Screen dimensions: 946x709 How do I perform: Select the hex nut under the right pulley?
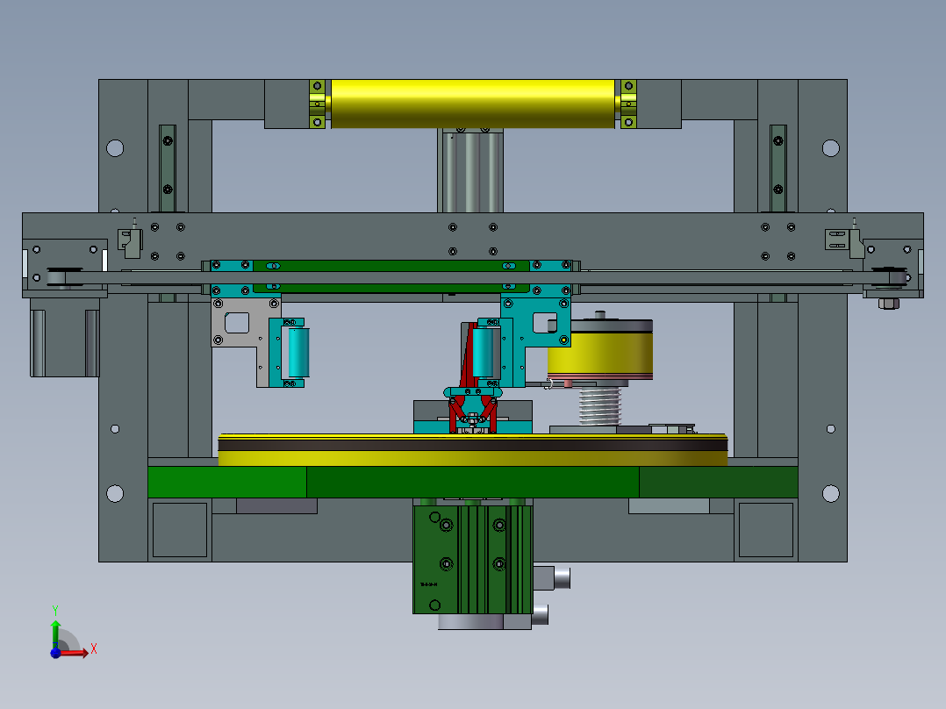[889, 304]
